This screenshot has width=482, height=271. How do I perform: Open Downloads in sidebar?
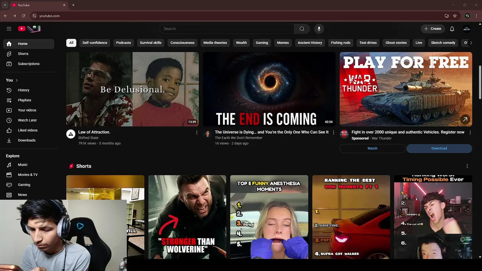(x=29, y=140)
